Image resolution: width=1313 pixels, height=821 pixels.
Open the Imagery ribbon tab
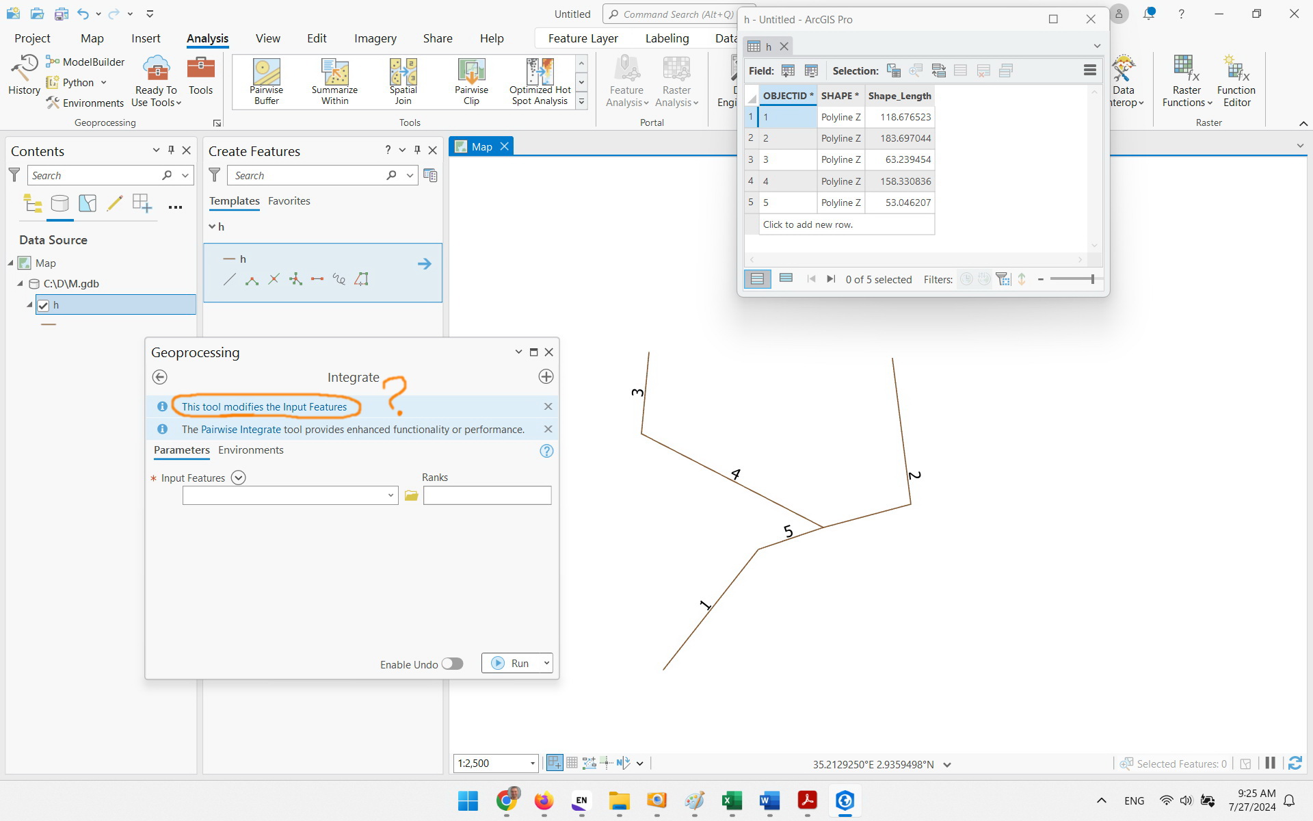(375, 38)
